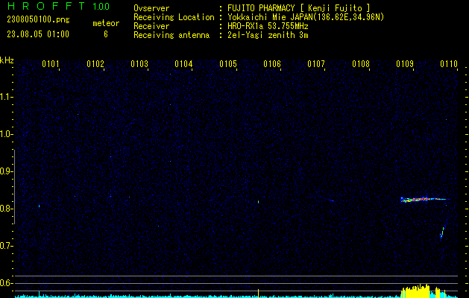Viewport: 469px width, 298px height.
Task: Click the kHz axis unit label
Action: click(7, 60)
